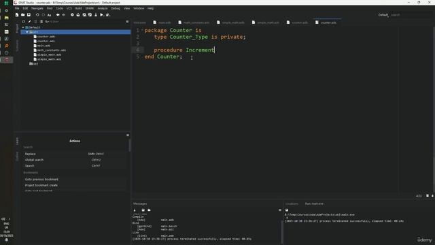Click the ENG UK language indicator in taskbar
The height and width of the screenshot is (245, 435).
pos(6,225)
